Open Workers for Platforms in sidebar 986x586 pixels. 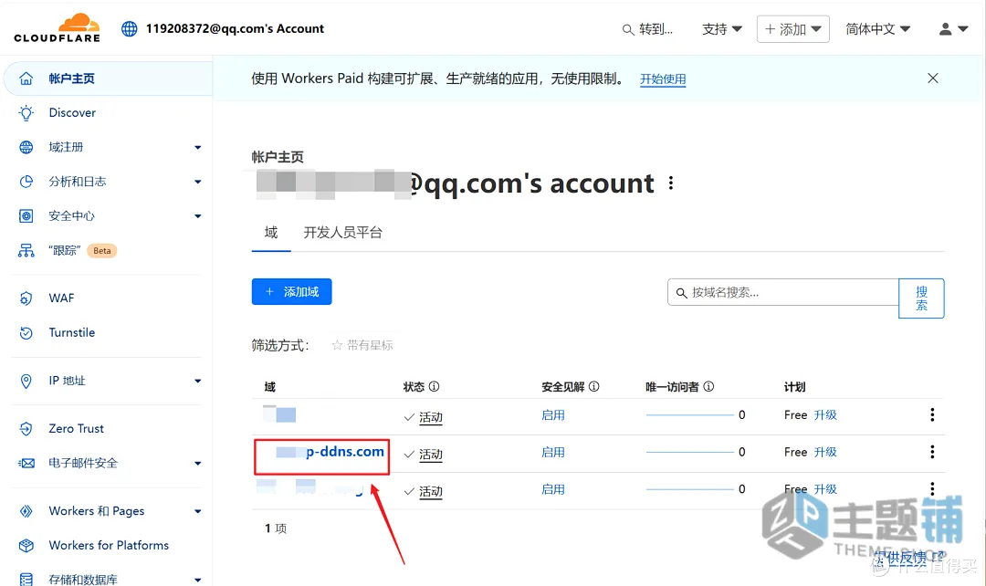point(108,545)
